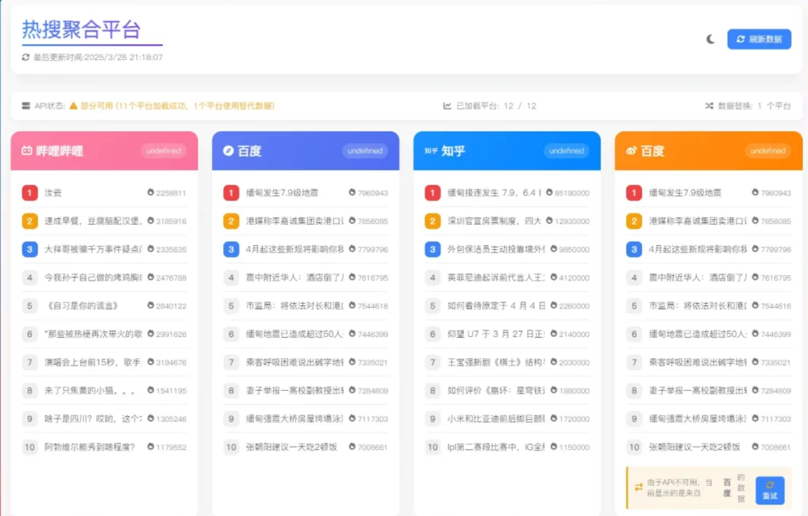808x516 pixels.
Task: Click the 热搜聚合平台 page title
Action: pyautogui.click(x=81, y=30)
